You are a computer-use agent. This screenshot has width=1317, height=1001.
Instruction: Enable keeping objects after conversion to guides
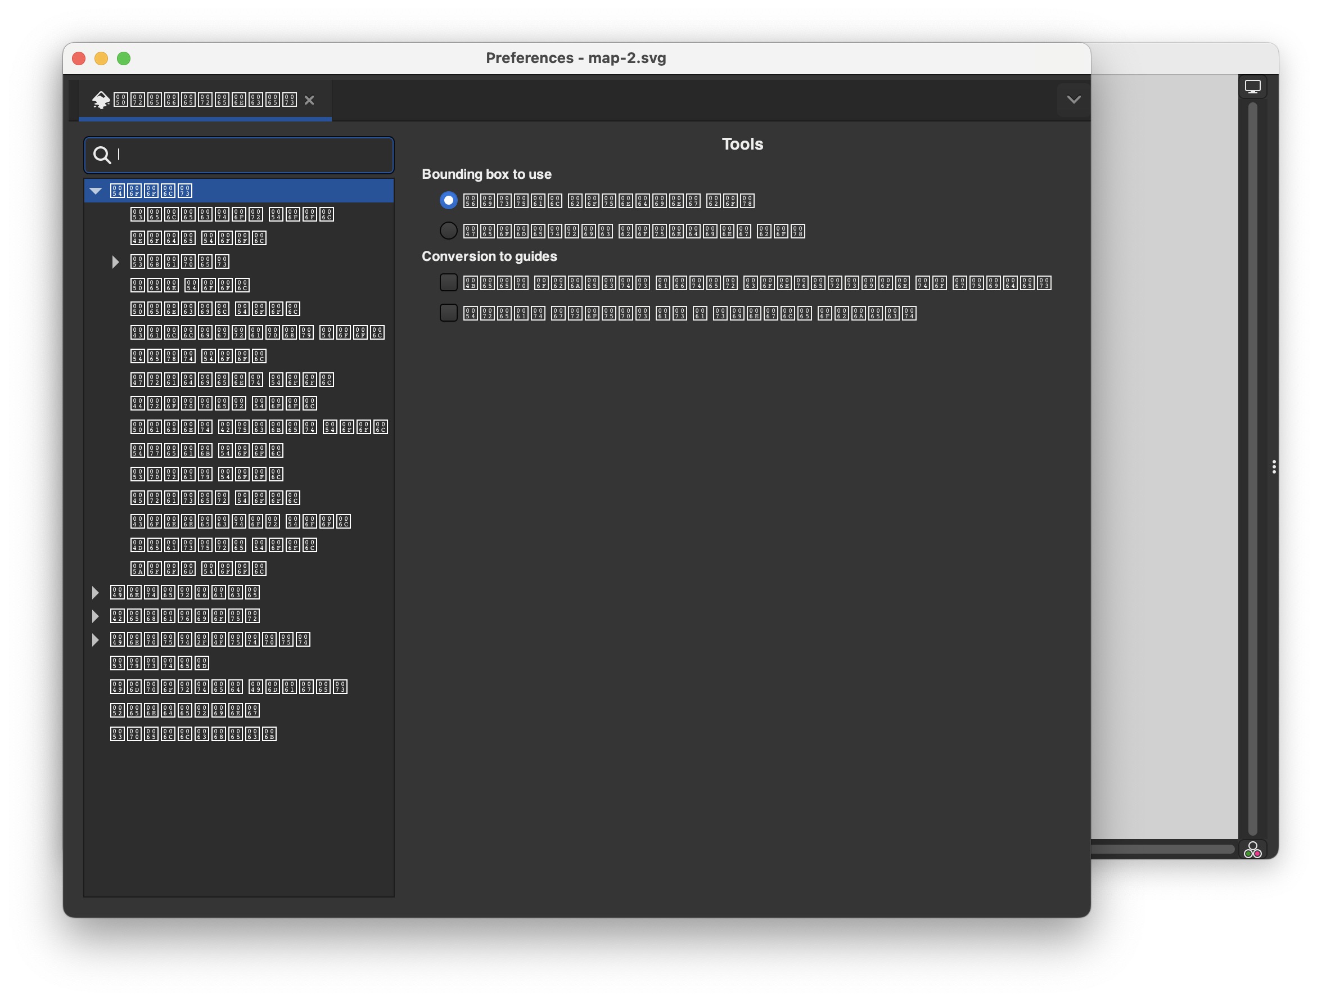pos(449,282)
